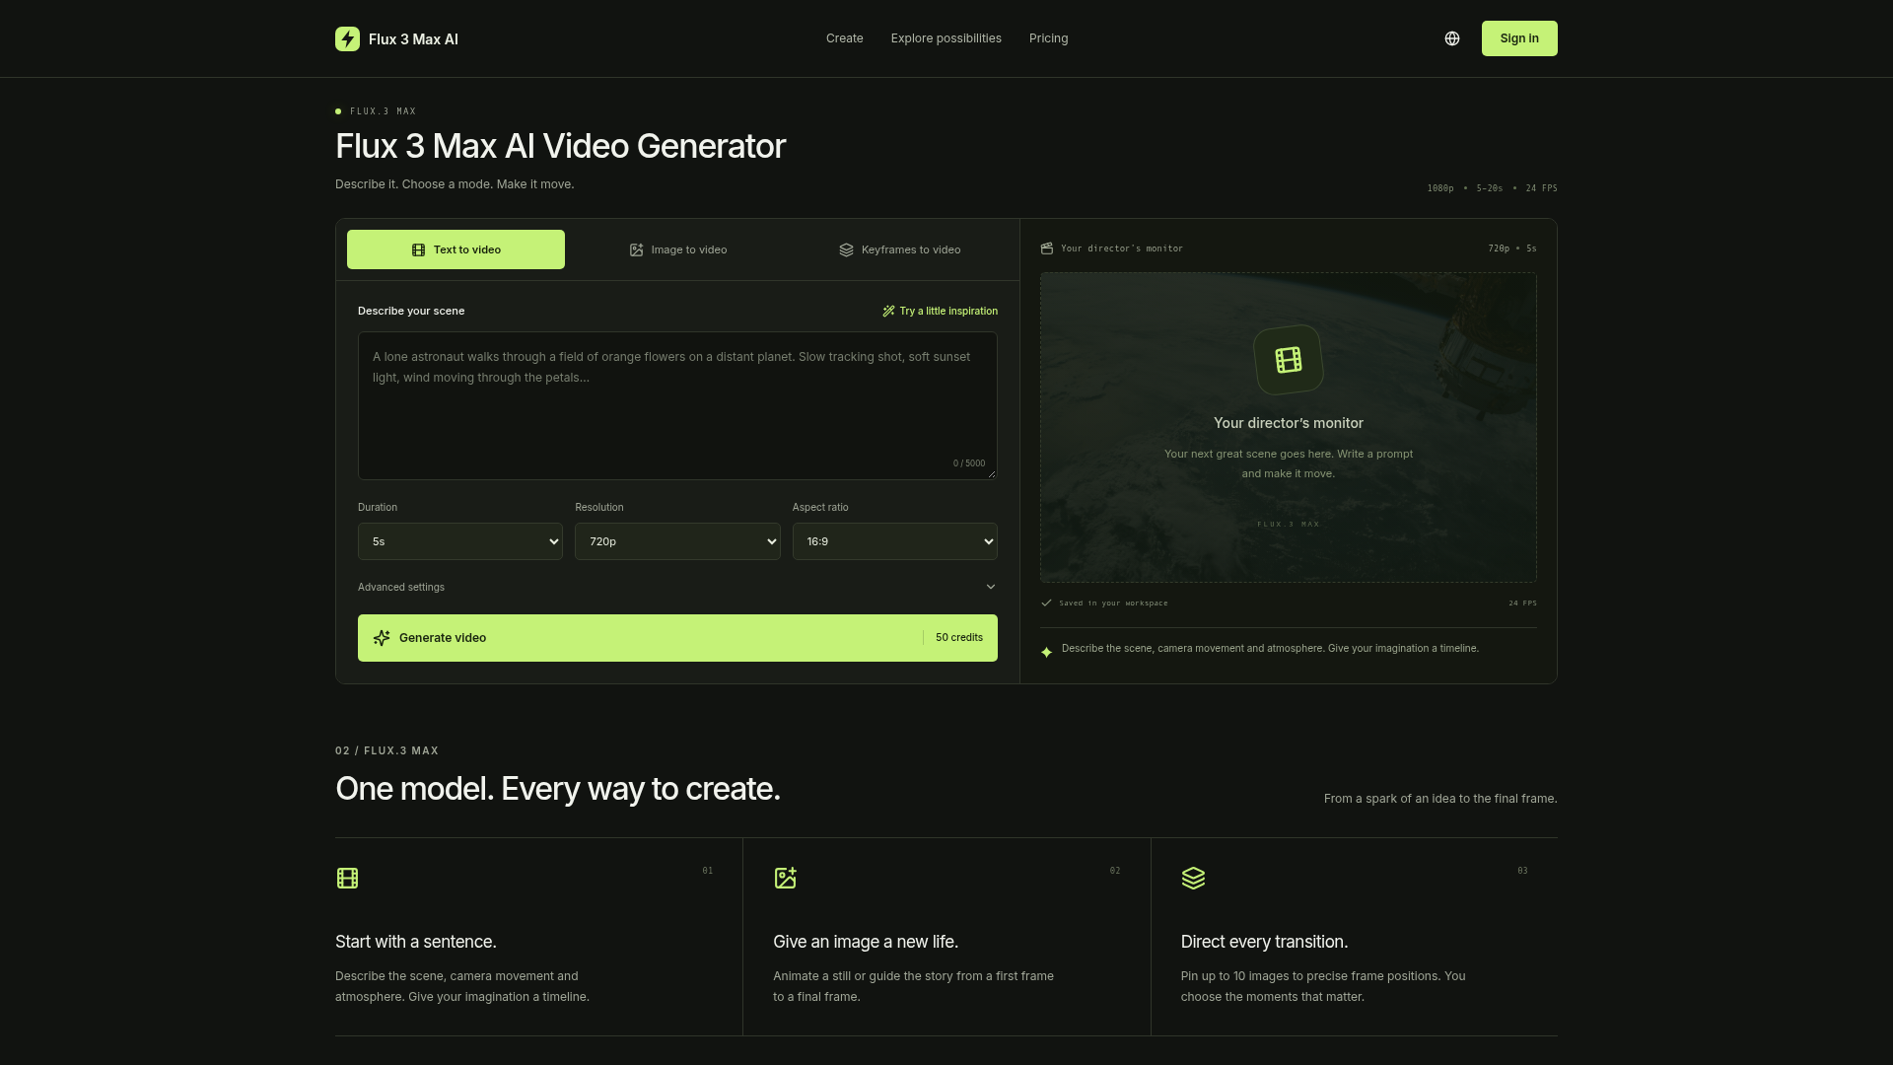The height and width of the screenshot is (1065, 1893).
Task: Click the 50 credits label
Action: [959, 638]
